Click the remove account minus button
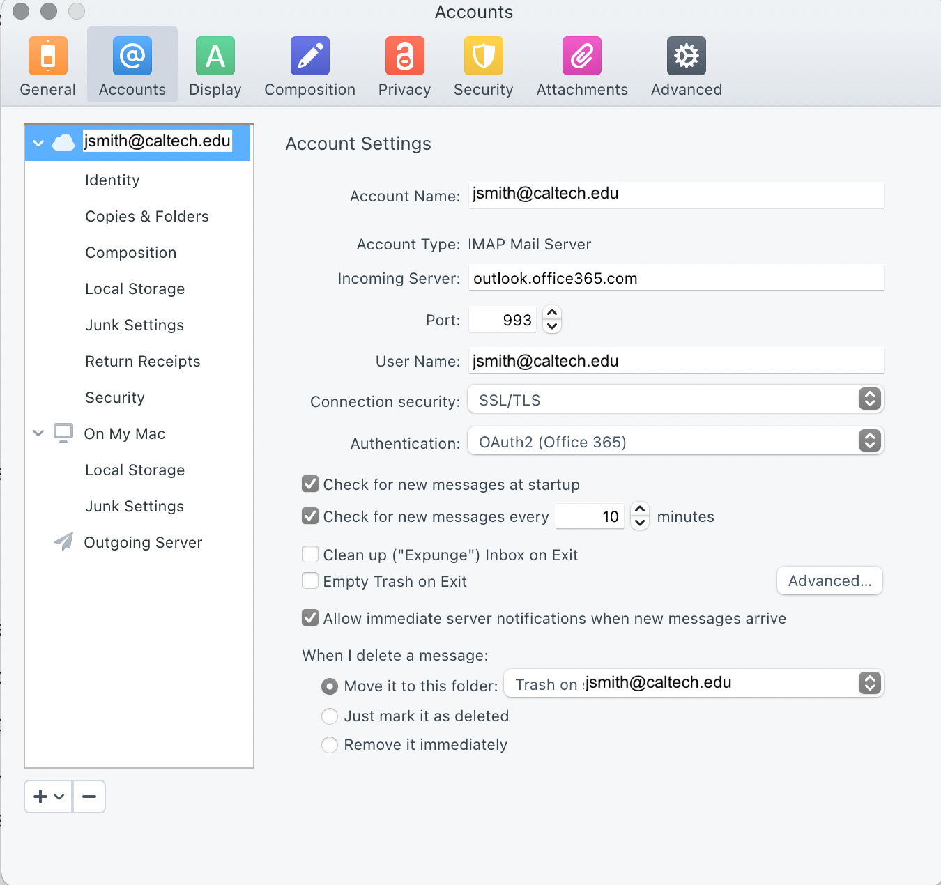Image resolution: width=941 pixels, height=885 pixels. pos(89,796)
